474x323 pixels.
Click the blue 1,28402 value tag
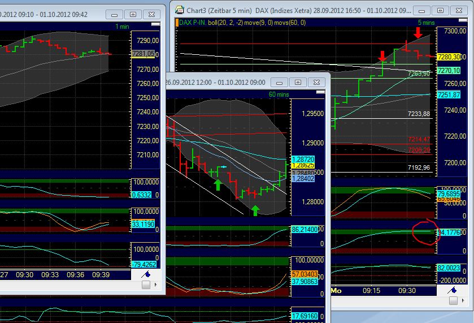click(x=303, y=179)
